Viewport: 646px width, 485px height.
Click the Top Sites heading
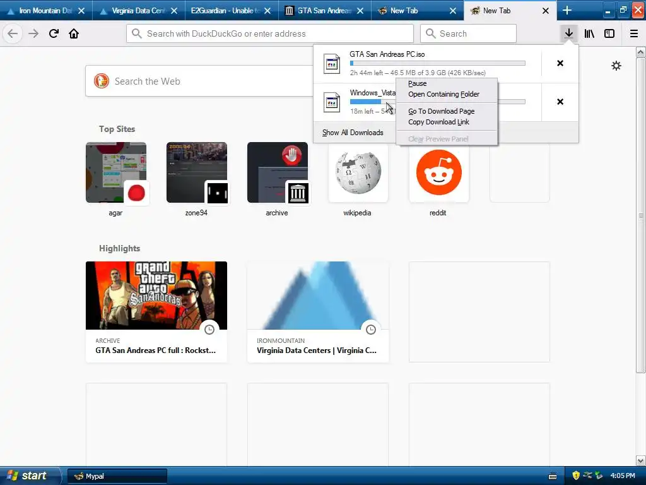[117, 129]
